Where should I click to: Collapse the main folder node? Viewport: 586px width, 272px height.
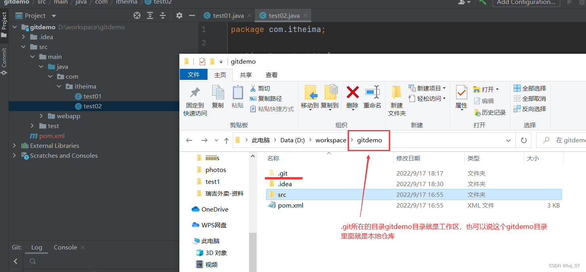pyautogui.click(x=32, y=57)
